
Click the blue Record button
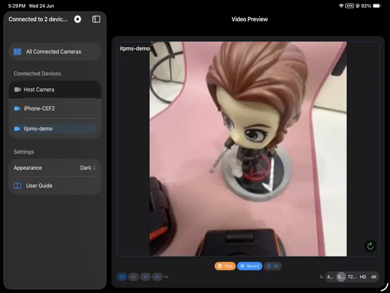pyautogui.click(x=249, y=266)
